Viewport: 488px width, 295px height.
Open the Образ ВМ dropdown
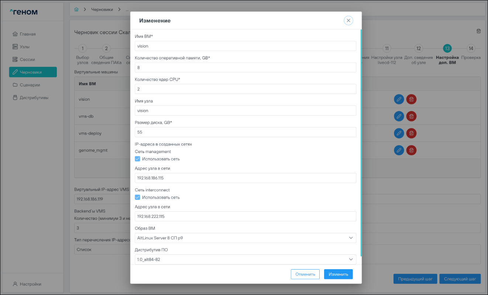(x=245, y=238)
